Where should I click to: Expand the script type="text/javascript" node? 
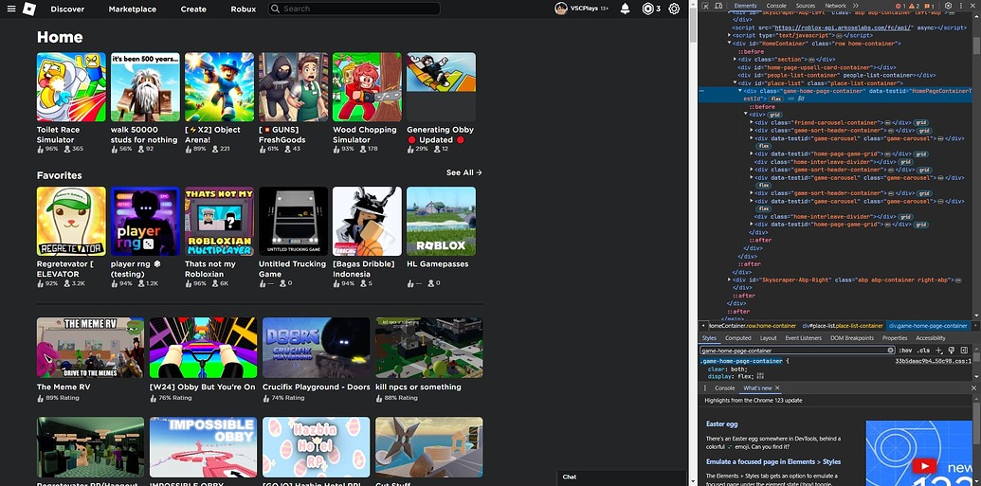pos(730,36)
